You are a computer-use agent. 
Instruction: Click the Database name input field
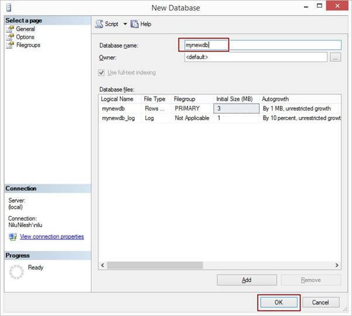(263, 45)
